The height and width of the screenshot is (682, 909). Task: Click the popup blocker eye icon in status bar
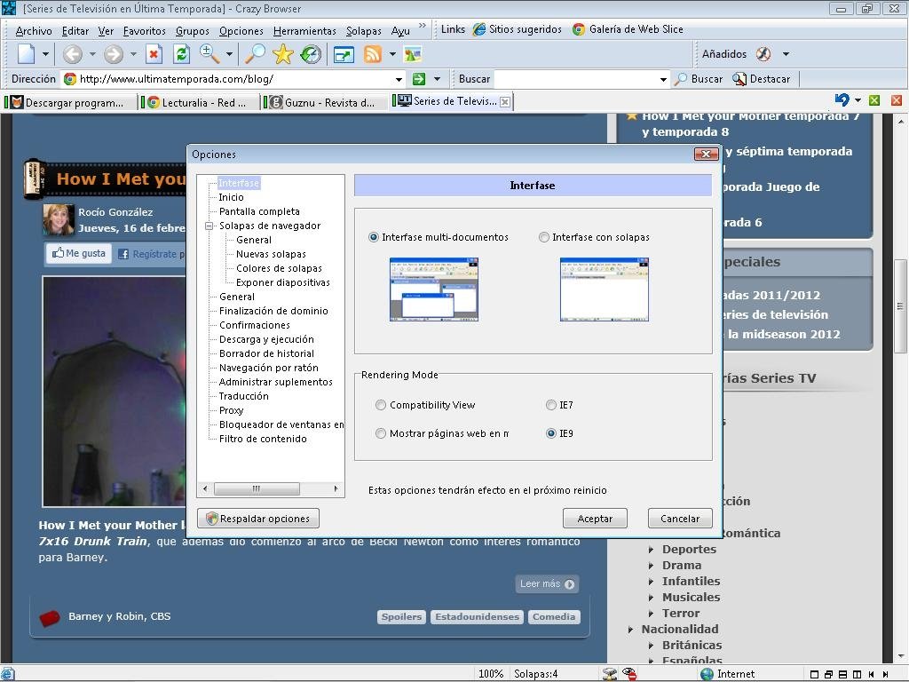(629, 674)
